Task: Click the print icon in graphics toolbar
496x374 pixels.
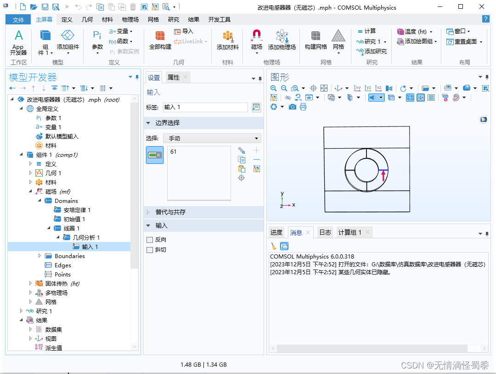Action: click(303, 107)
